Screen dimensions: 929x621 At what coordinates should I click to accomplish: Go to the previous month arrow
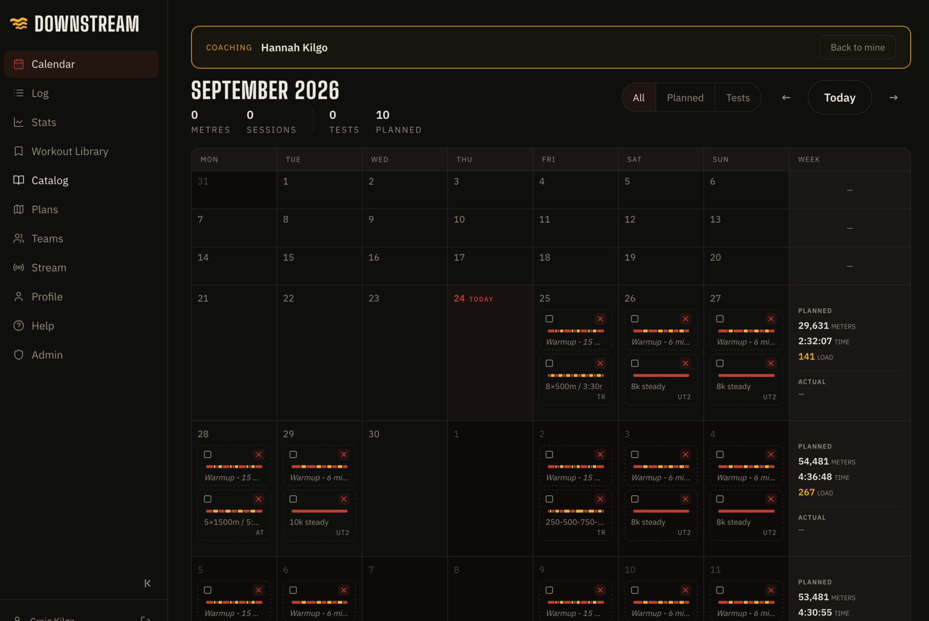(786, 98)
